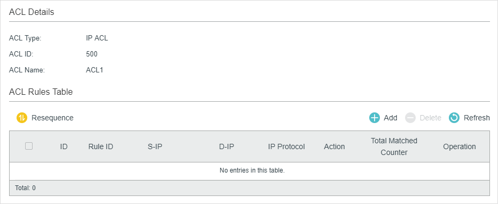The height and width of the screenshot is (204, 498).
Task: Click the teal plus Add icon
Action: (375, 118)
